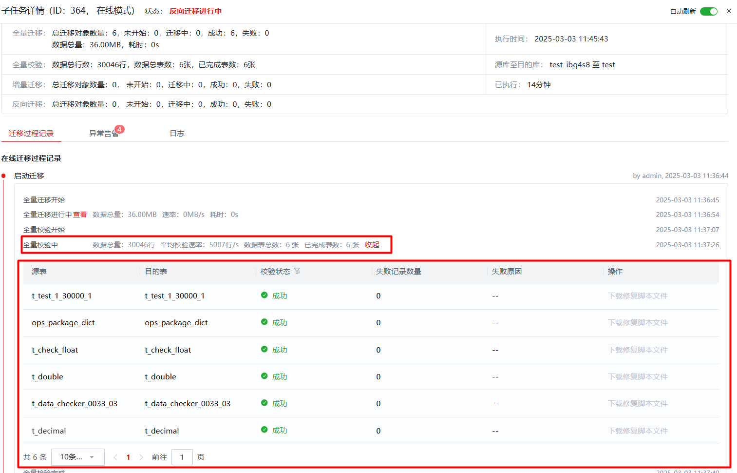Click the filter icon beside 校验状态 header

click(x=297, y=271)
